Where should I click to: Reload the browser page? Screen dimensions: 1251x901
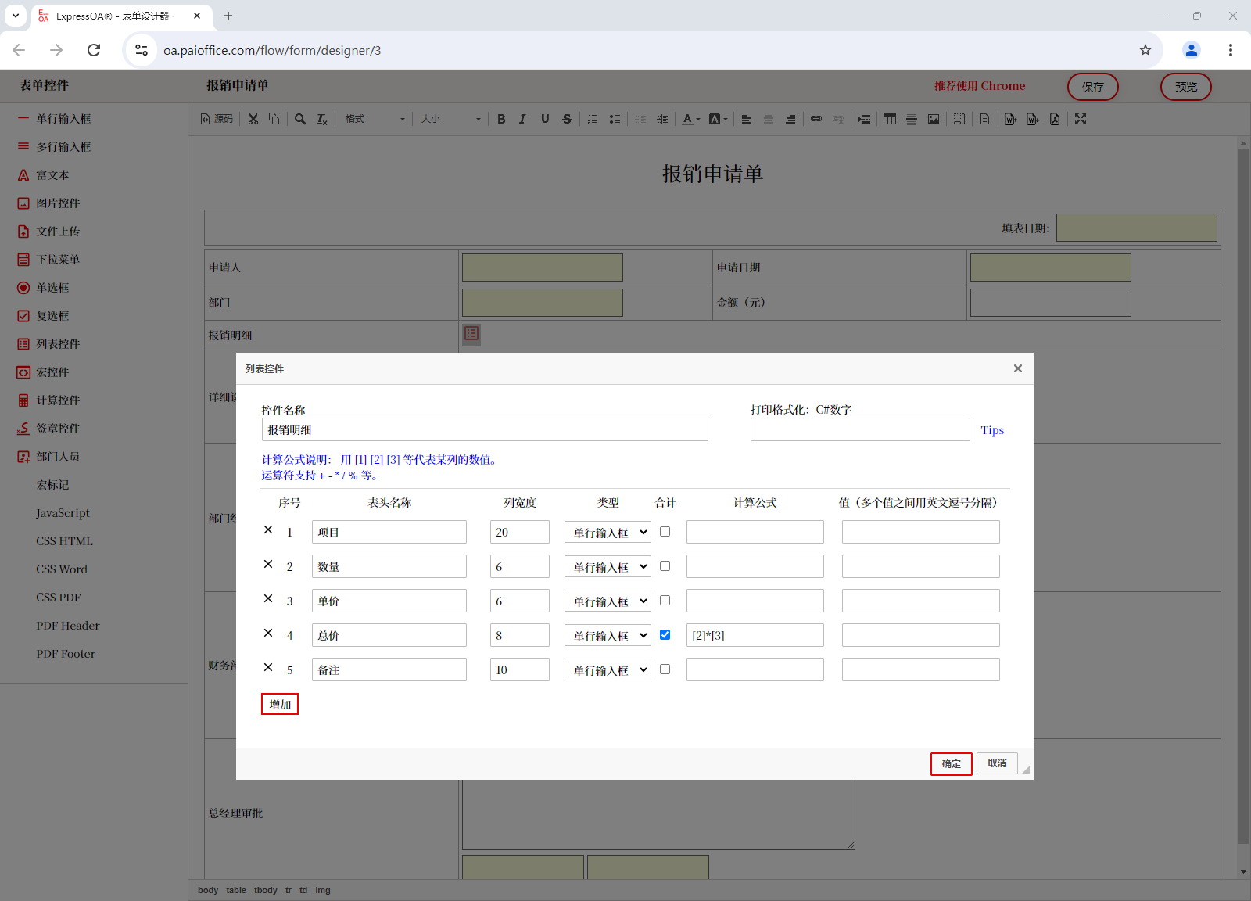click(94, 50)
